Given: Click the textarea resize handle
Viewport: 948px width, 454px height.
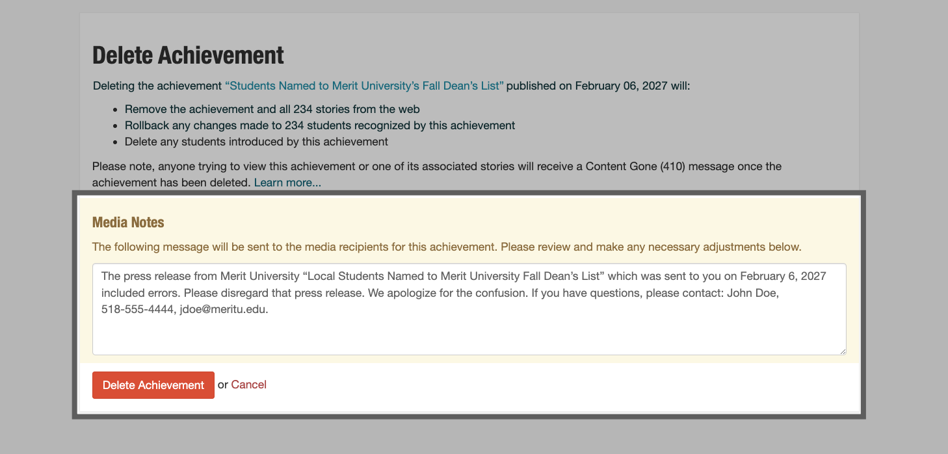Looking at the screenshot, I should [843, 351].
